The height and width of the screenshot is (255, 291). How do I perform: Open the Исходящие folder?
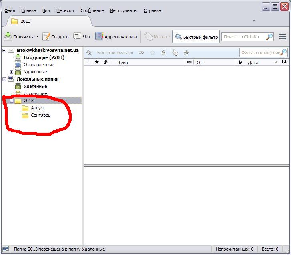35,93
